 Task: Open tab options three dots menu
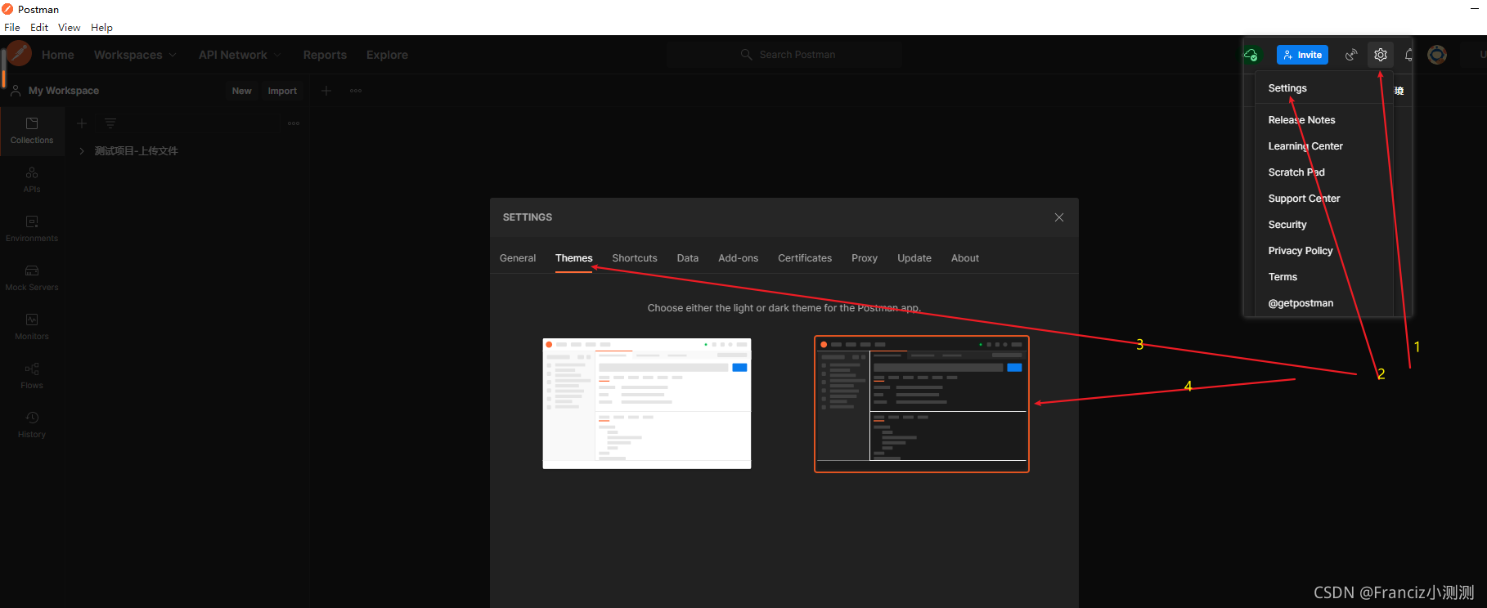tap(356, 91)
